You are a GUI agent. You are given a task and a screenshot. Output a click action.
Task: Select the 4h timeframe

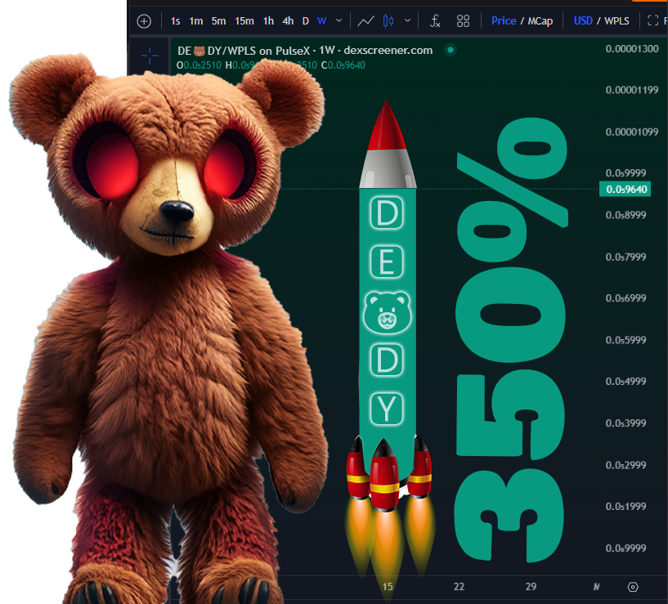[288, 21]
